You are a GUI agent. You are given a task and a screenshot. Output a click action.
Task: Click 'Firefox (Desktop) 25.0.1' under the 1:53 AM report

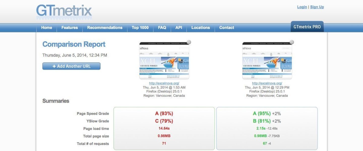pyautogui.click(x=164, y=92)
